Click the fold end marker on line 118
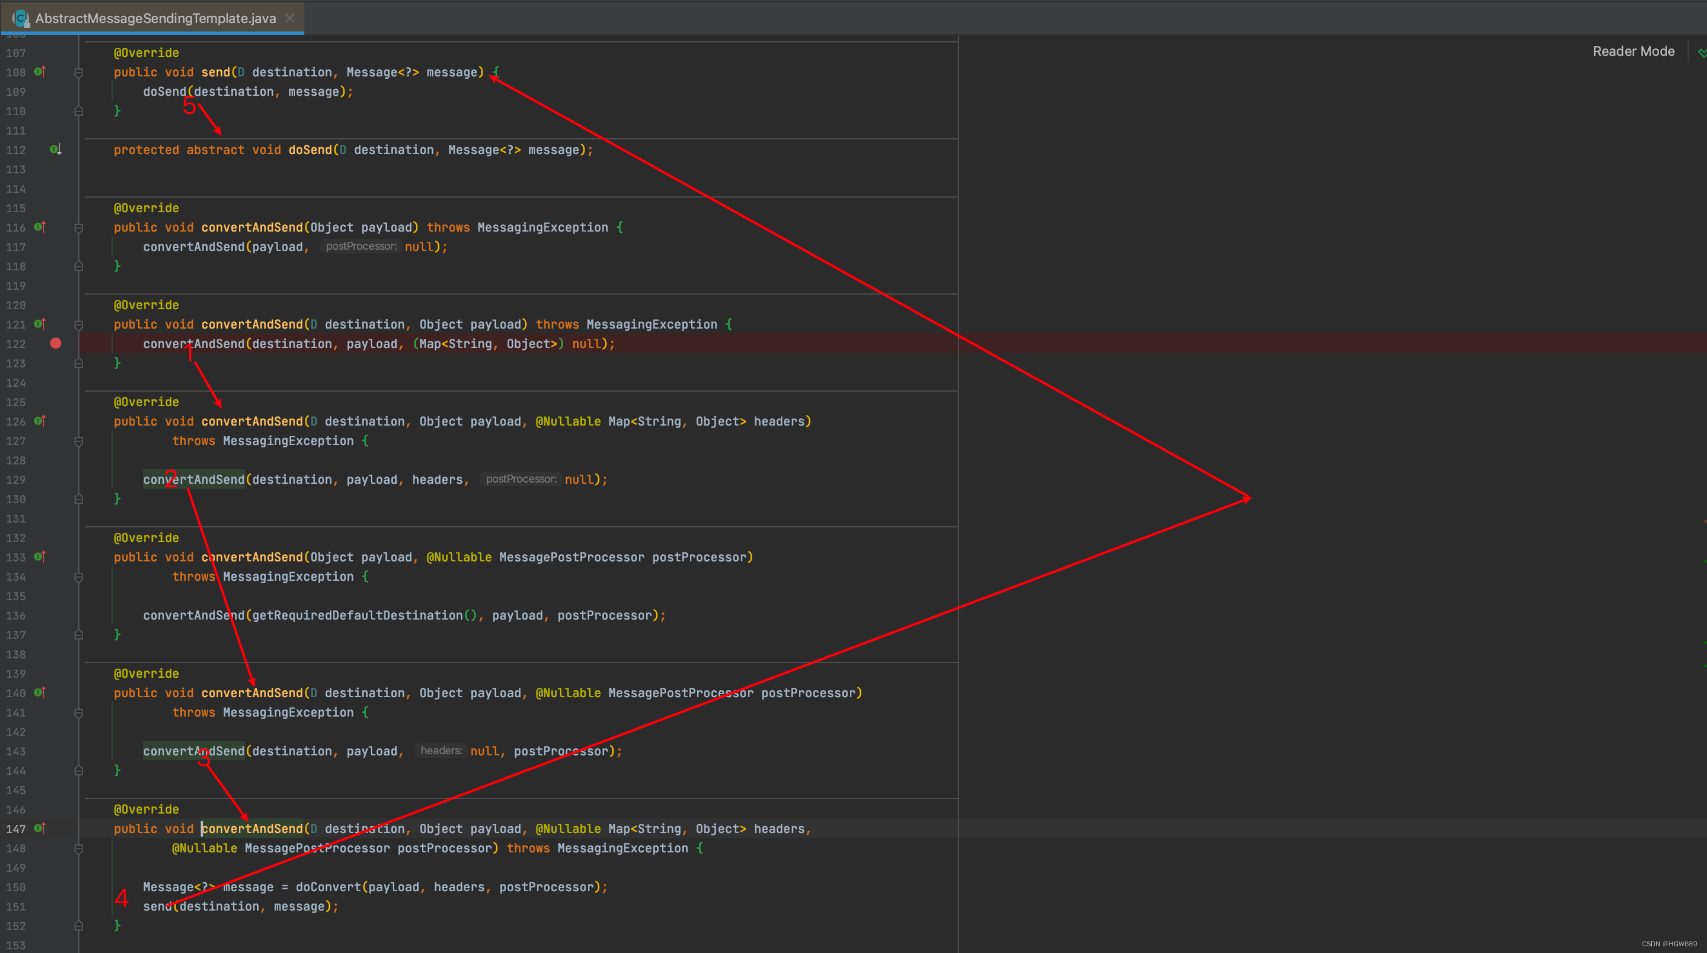The height and width of the screenshot is (953, 1707). point(79,266)
